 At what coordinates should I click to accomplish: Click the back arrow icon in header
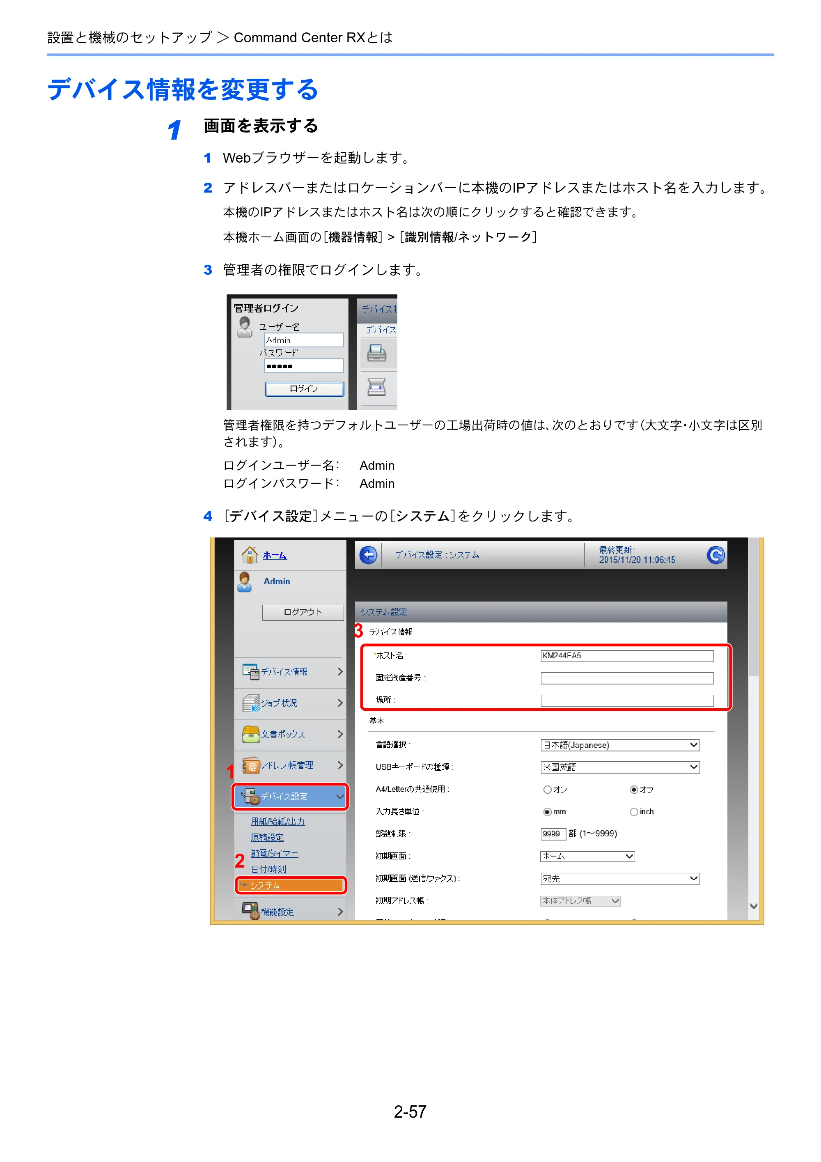(x=368, y=555)
